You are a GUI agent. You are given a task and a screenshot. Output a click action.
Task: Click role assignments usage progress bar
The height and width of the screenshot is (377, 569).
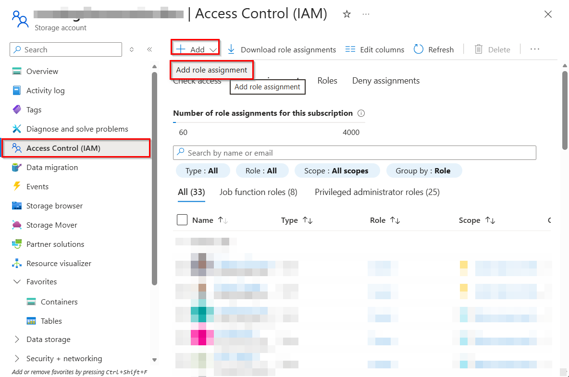pos(269,122)
